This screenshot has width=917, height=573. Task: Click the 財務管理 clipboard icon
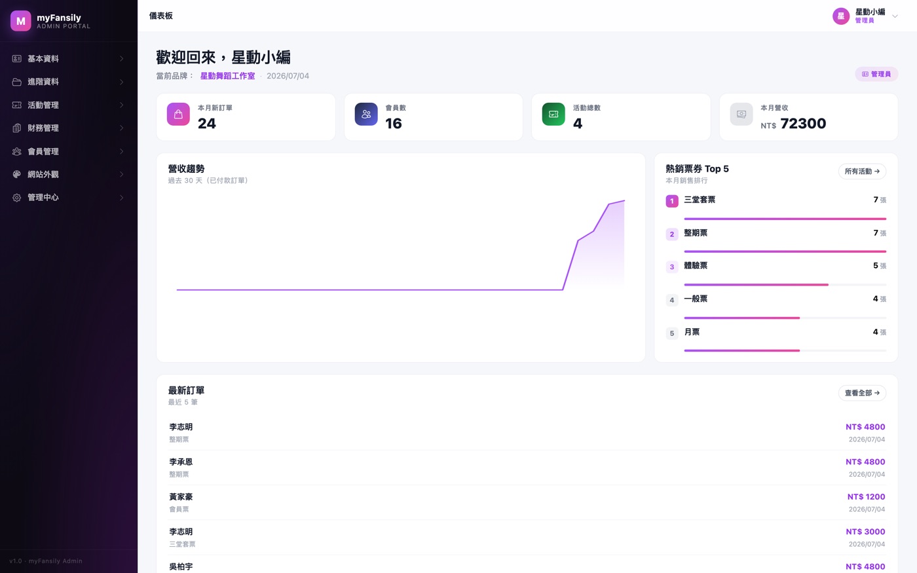point(17,128)
